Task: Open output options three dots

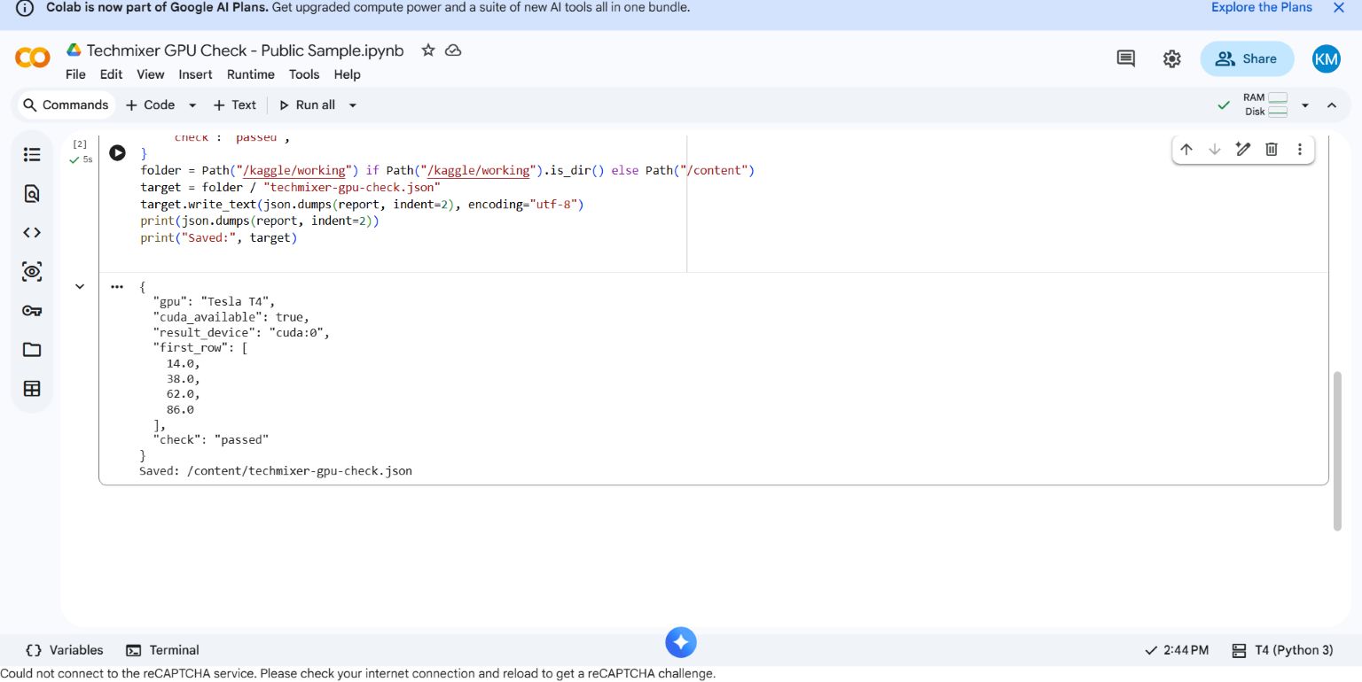Action: (117, 286)
